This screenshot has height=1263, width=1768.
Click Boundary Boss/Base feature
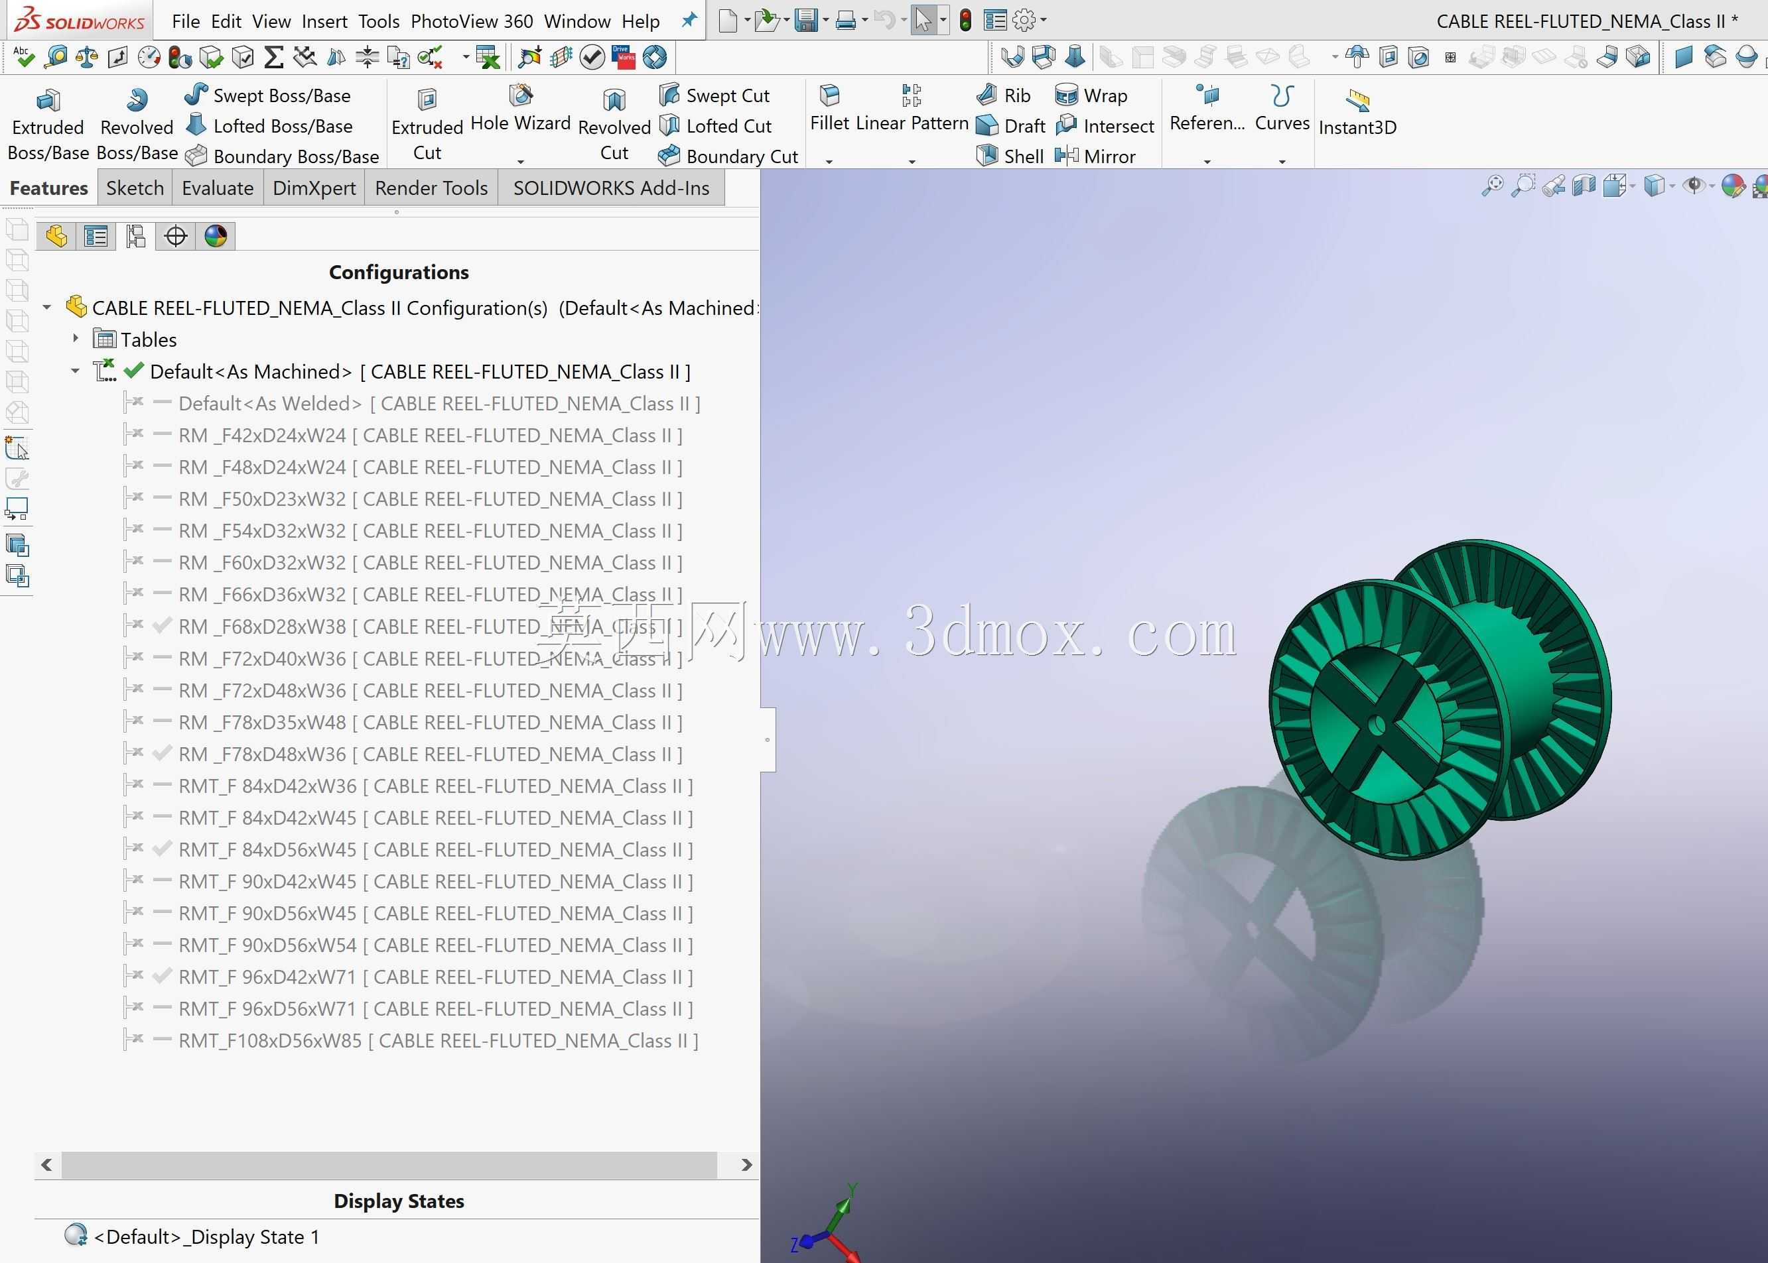pyautogui.click(x=282, y=156)
